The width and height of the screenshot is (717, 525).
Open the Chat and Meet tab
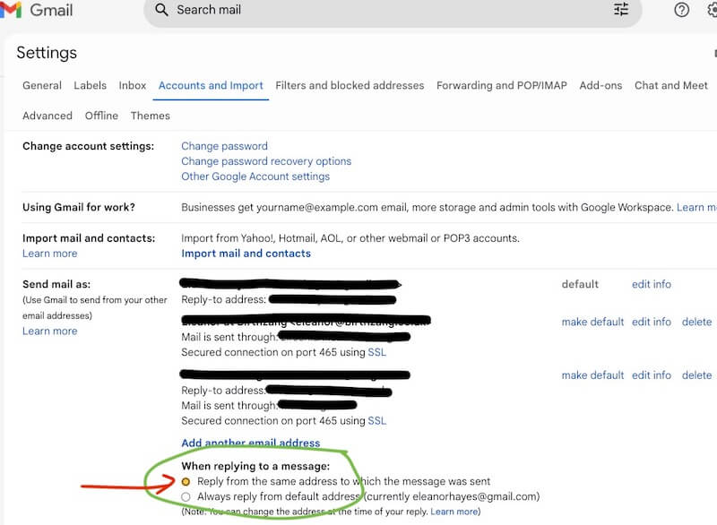coord(670,85)
